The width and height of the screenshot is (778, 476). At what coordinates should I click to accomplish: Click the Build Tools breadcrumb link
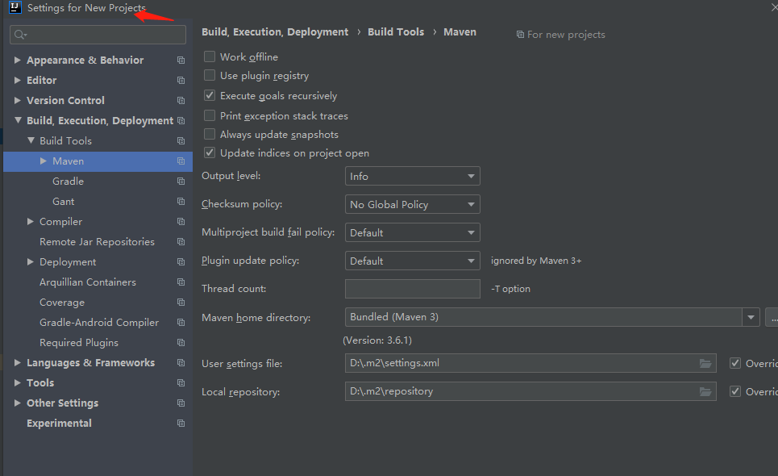click(395, 32)
